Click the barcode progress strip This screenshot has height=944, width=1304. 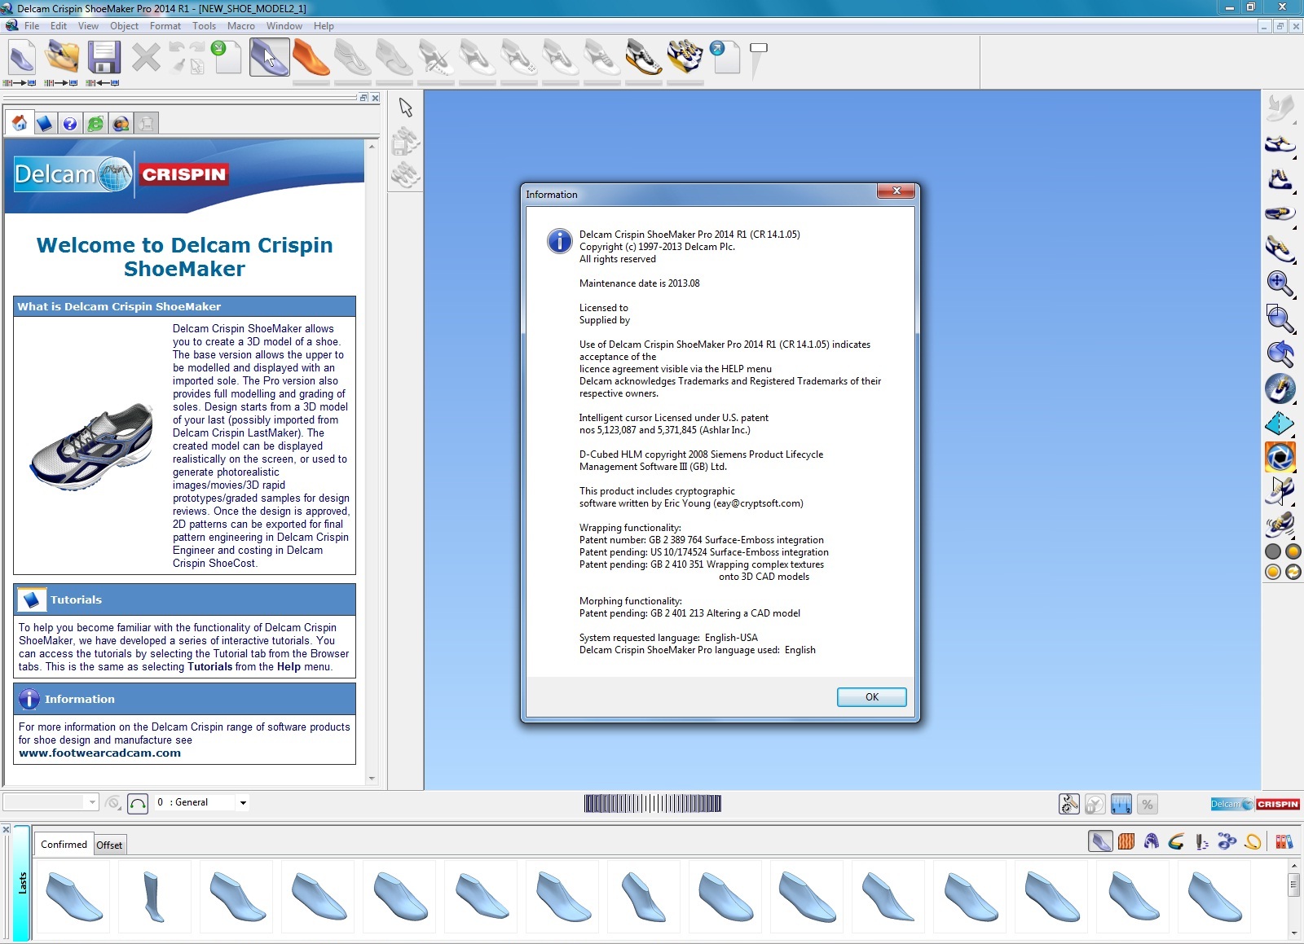pos(652,804)
